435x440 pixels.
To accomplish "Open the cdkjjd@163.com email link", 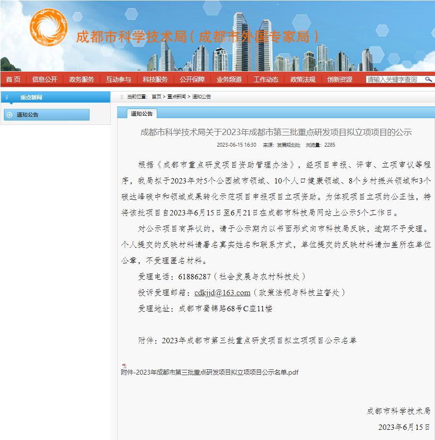I will click(222, 292).
